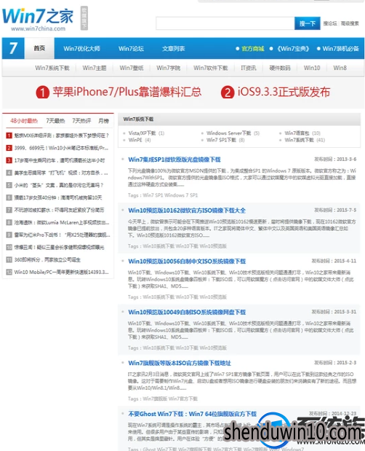This screenshot has width=365, height=451.
Task: Click the 2015-4-11 publish date text
Action: pyautogui.click(x=345, y=261)
